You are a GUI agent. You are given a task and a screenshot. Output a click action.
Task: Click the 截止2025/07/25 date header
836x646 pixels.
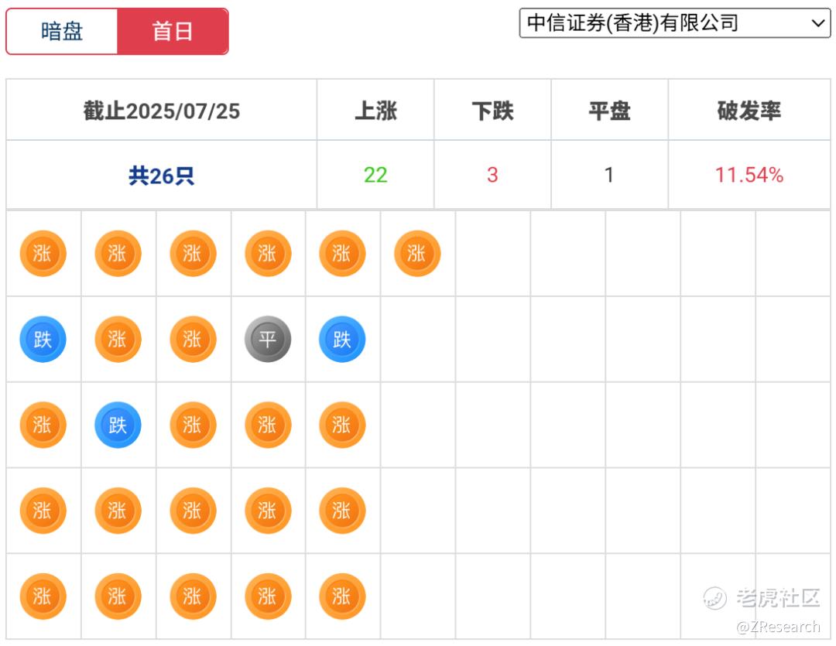[161, 111]
